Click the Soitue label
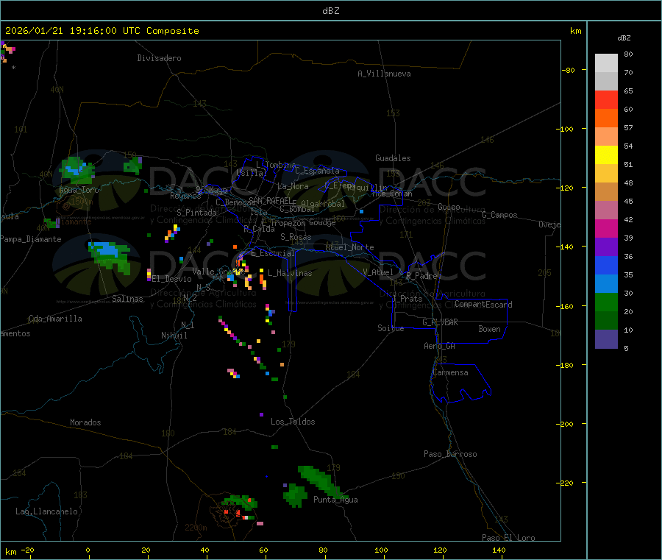The height and width of the screenshot is (560, 662). click(x=391, y=328)
